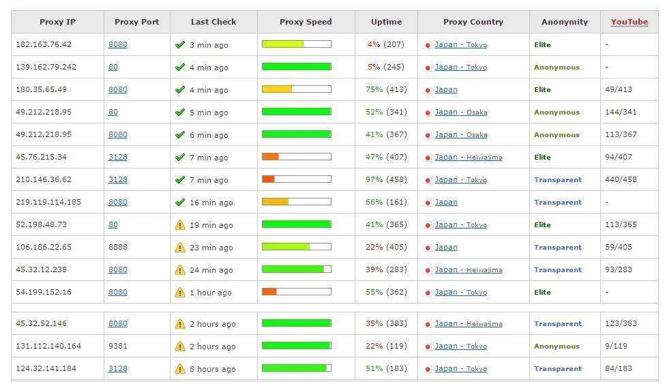This screenshot has height=382, width=665.
Task: Click the uptime value 4% (207)
Action: tap(386, 44)
